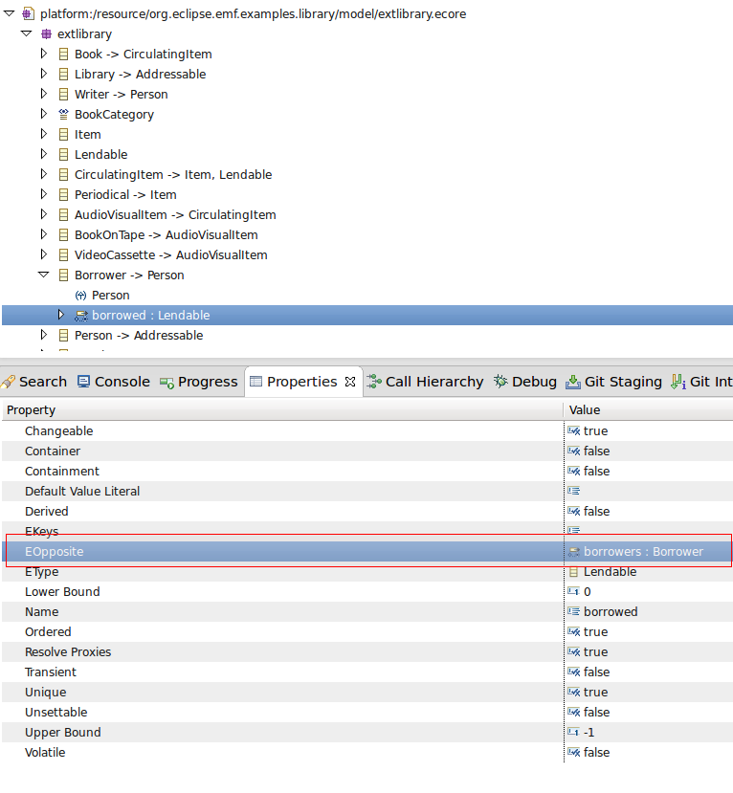Click the Person supertype icon under Borrower

pyautogui.click(x=80, y=296)
